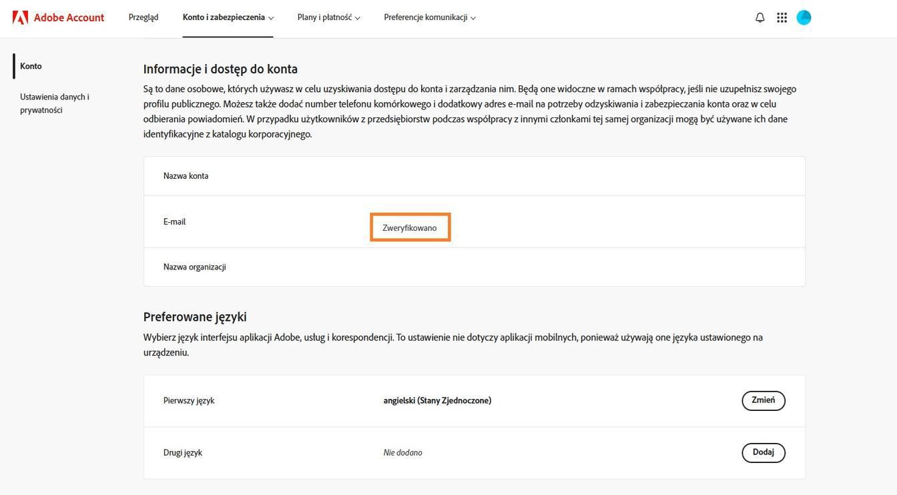The image size is (897, 495).
Task: Open the notifications bell
Action: click(x=760, y=17)
